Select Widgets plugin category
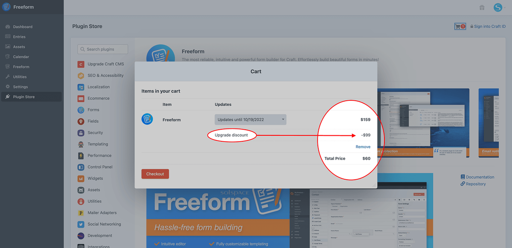This screenshot has height=248, width=512. (x=96, y=178)
